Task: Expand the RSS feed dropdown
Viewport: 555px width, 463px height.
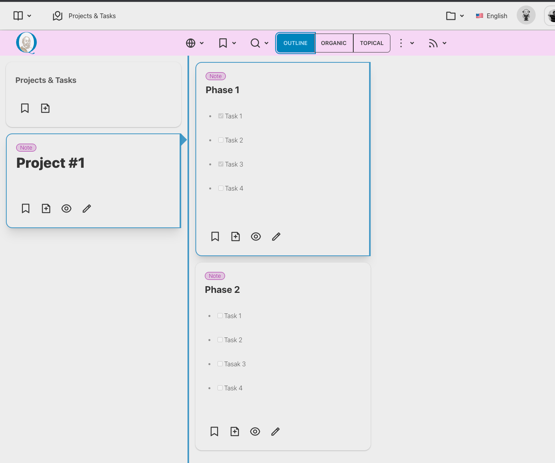Action: click(x=437, y=43)
